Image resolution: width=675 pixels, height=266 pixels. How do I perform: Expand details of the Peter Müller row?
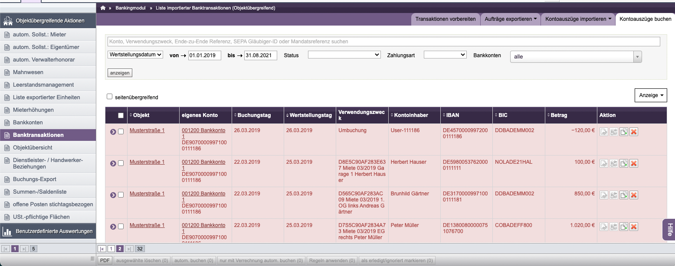coord(113,227)
